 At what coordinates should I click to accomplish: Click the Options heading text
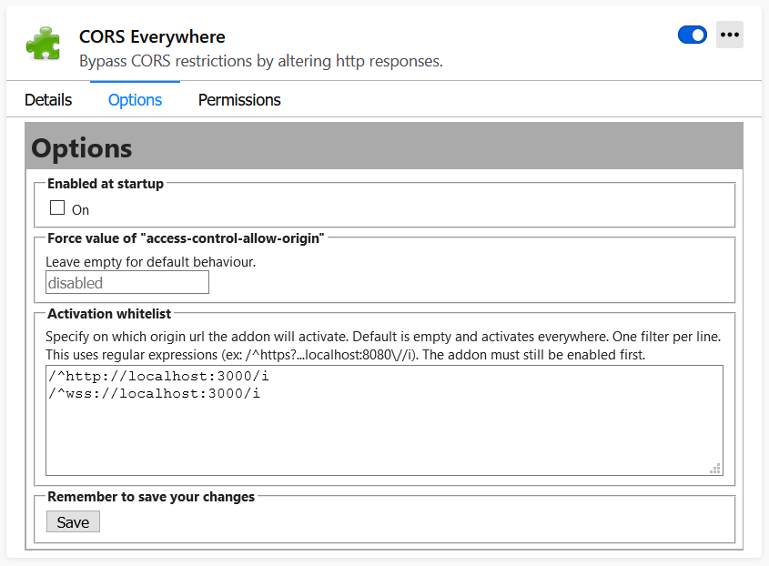(x=82, y=148)
